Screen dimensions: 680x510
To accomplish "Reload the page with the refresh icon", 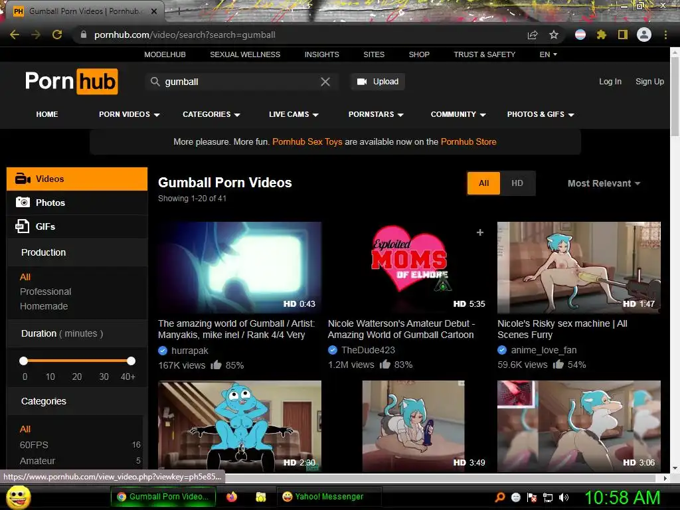I will [x=57, y=35].
